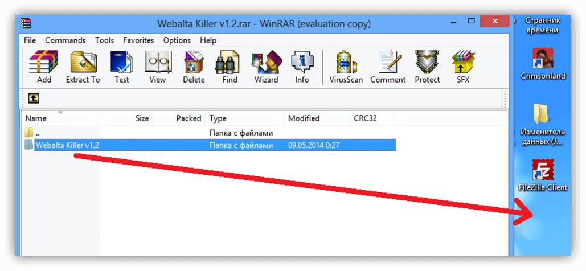Open the View file tool
Image resolution: width=586 pixels, height=271 pixels.
click(158, 67)
